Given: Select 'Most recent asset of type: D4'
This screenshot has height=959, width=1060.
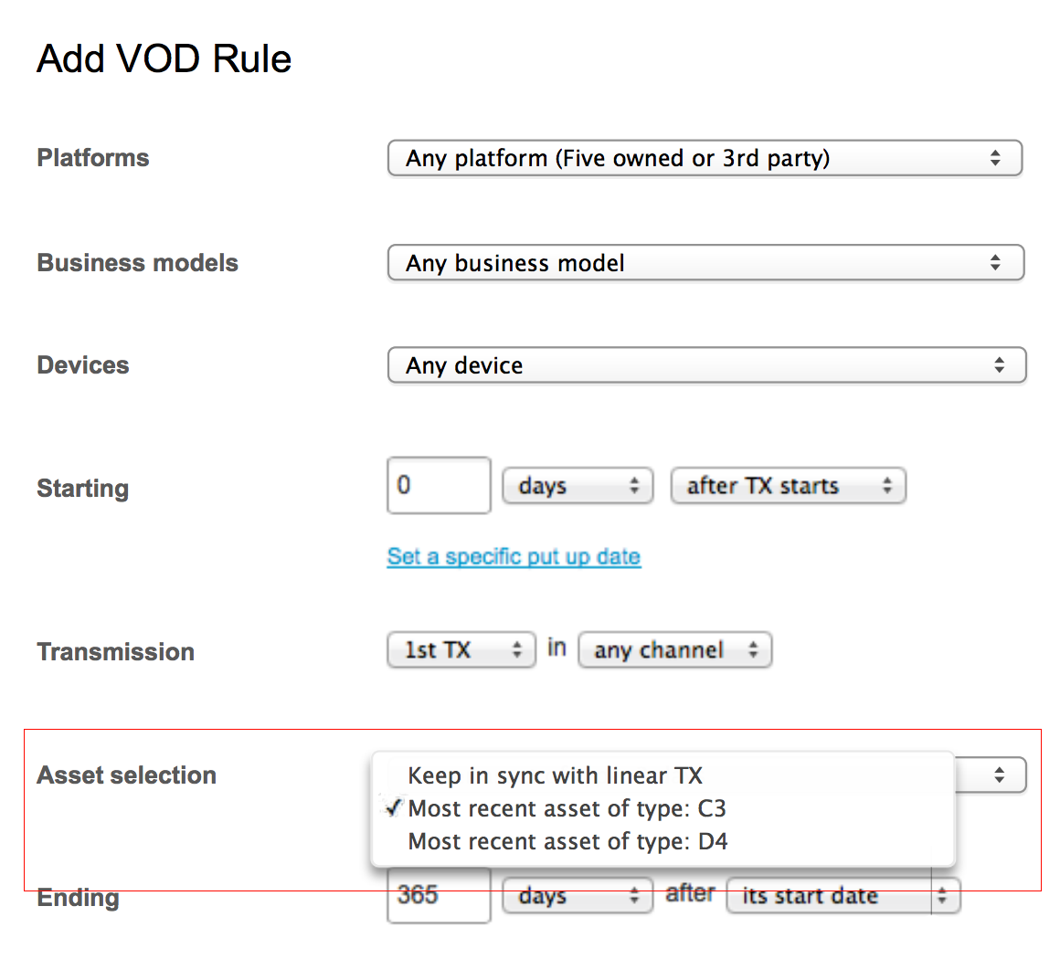Looking at the screenshot, I should point(567,841).
